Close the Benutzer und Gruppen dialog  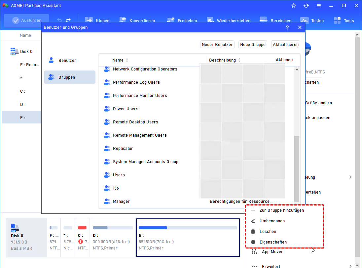(x=300, y=27)
